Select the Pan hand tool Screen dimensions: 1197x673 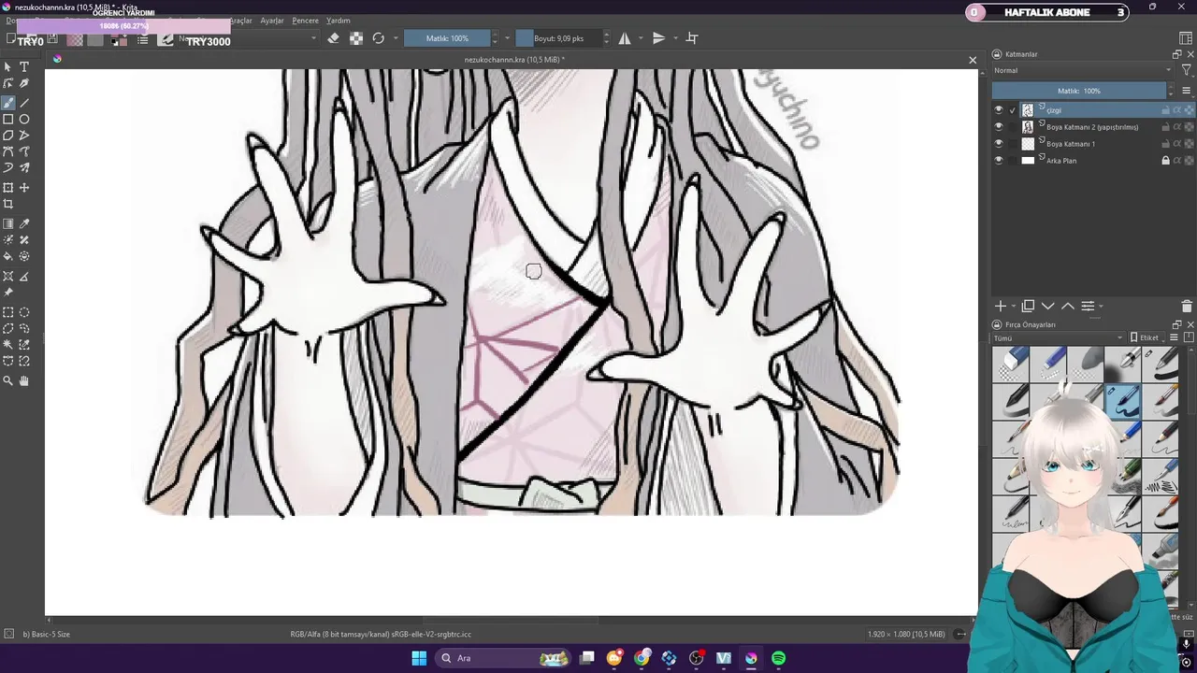[24, 381]
